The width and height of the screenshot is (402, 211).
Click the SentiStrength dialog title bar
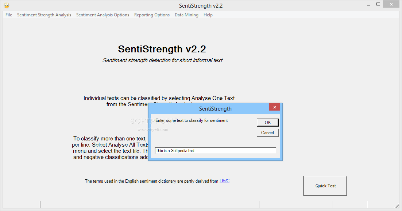click(209, 109)
